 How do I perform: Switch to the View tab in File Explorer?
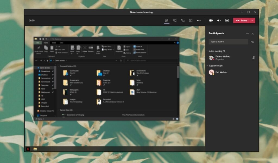tap(61, 43)
